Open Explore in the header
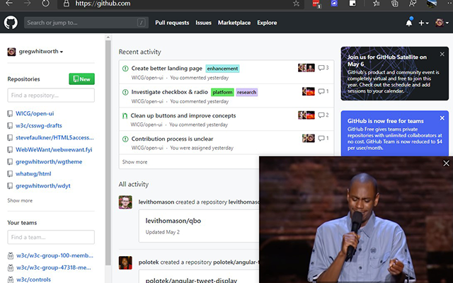The width and height of the screenshot is (453, 283). (x=267, y=23)
